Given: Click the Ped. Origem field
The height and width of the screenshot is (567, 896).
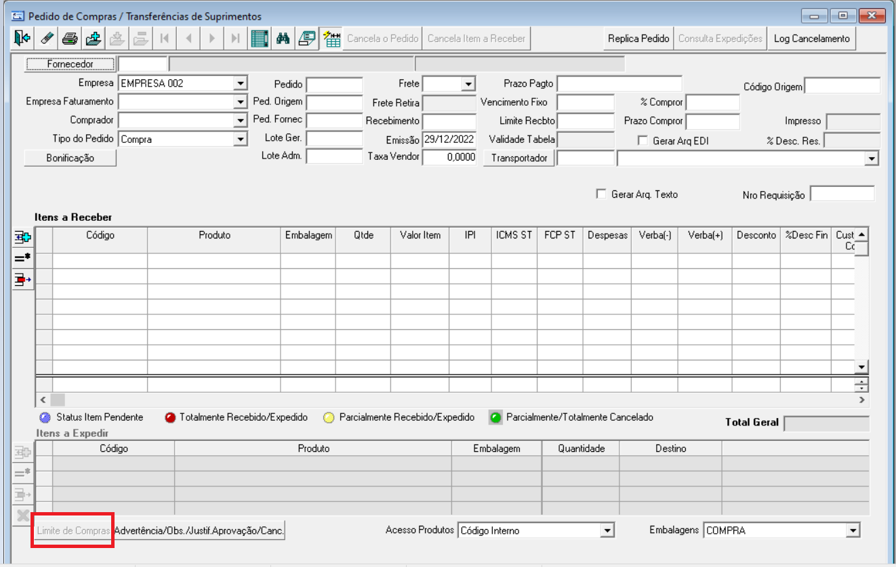Looking at the screenshot, I should pos(334,102).
